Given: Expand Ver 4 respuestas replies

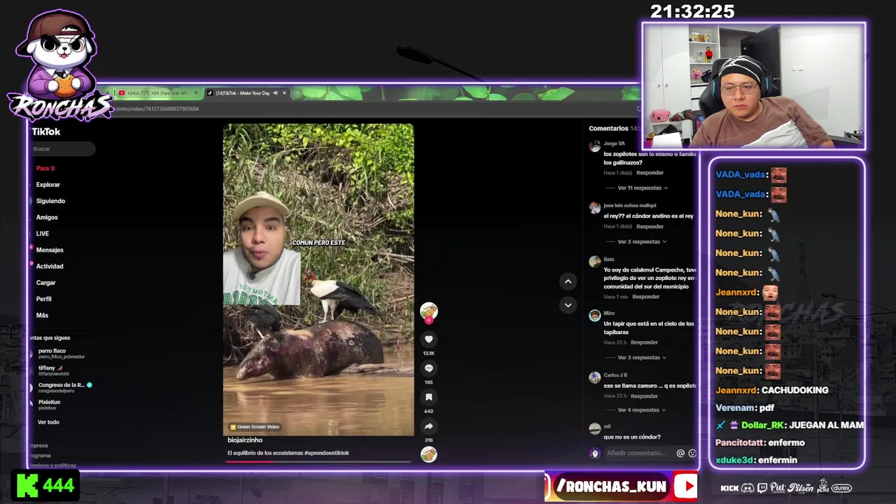Looking at the screenshot, I should coord(640,410).
